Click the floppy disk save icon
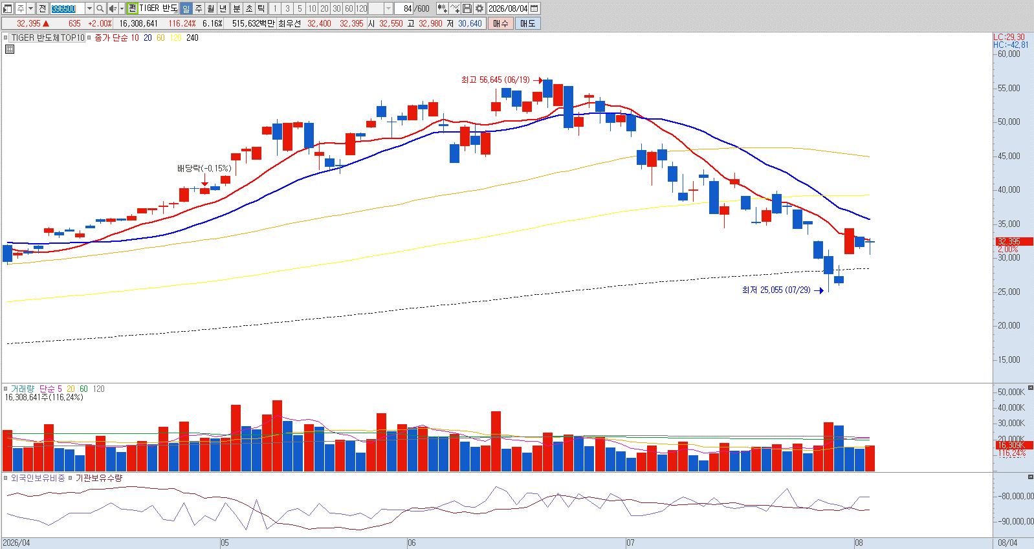Image resolution: width=1034 pixels, height=549 pixels. 467,8
